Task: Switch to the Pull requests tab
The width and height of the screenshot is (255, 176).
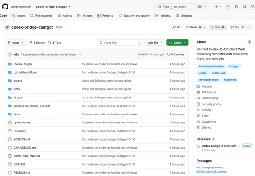Action: click(41, 16)
